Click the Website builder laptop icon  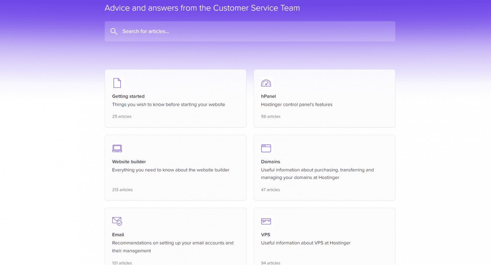click(117, 148)
